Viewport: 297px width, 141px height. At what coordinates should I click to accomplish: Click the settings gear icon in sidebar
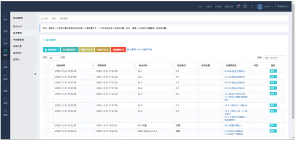5,111
